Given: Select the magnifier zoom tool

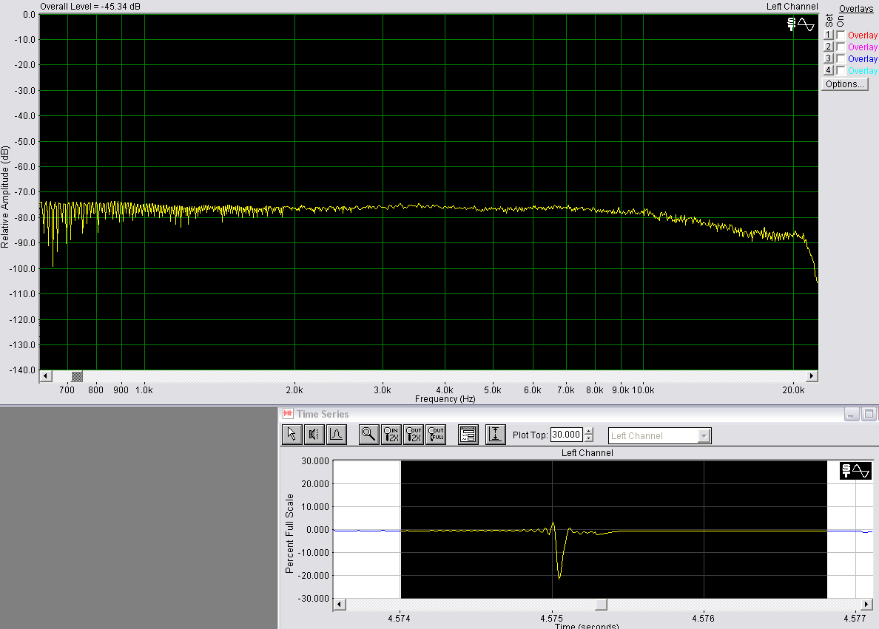Looking at the screenshot, I should coord(368,435).
